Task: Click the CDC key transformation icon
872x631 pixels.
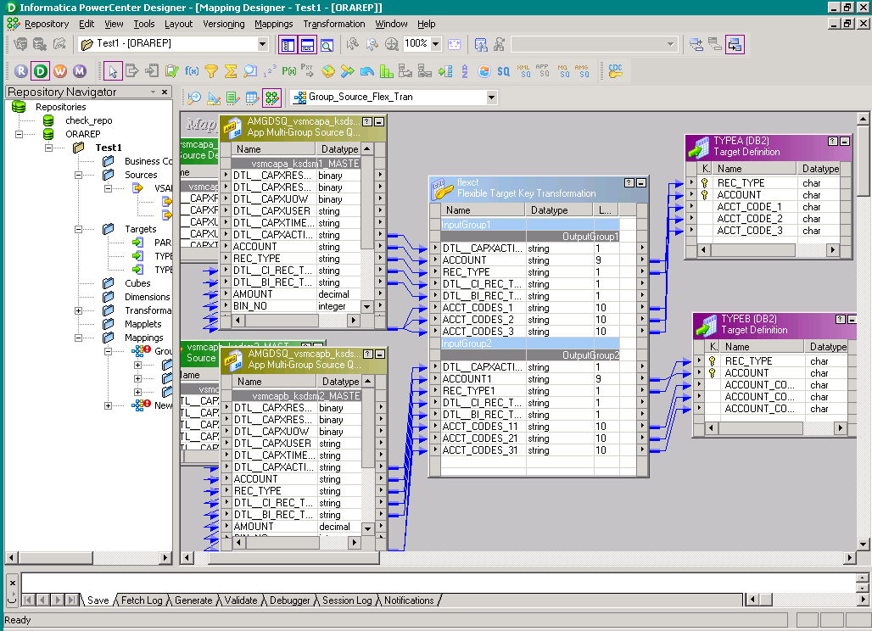Action: [x=615, y=70]
